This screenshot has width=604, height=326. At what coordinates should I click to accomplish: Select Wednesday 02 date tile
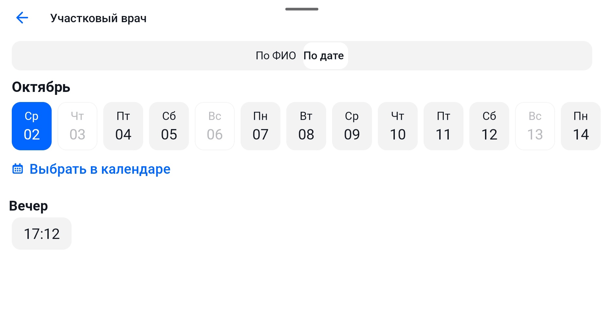click(x=32, y=126)
